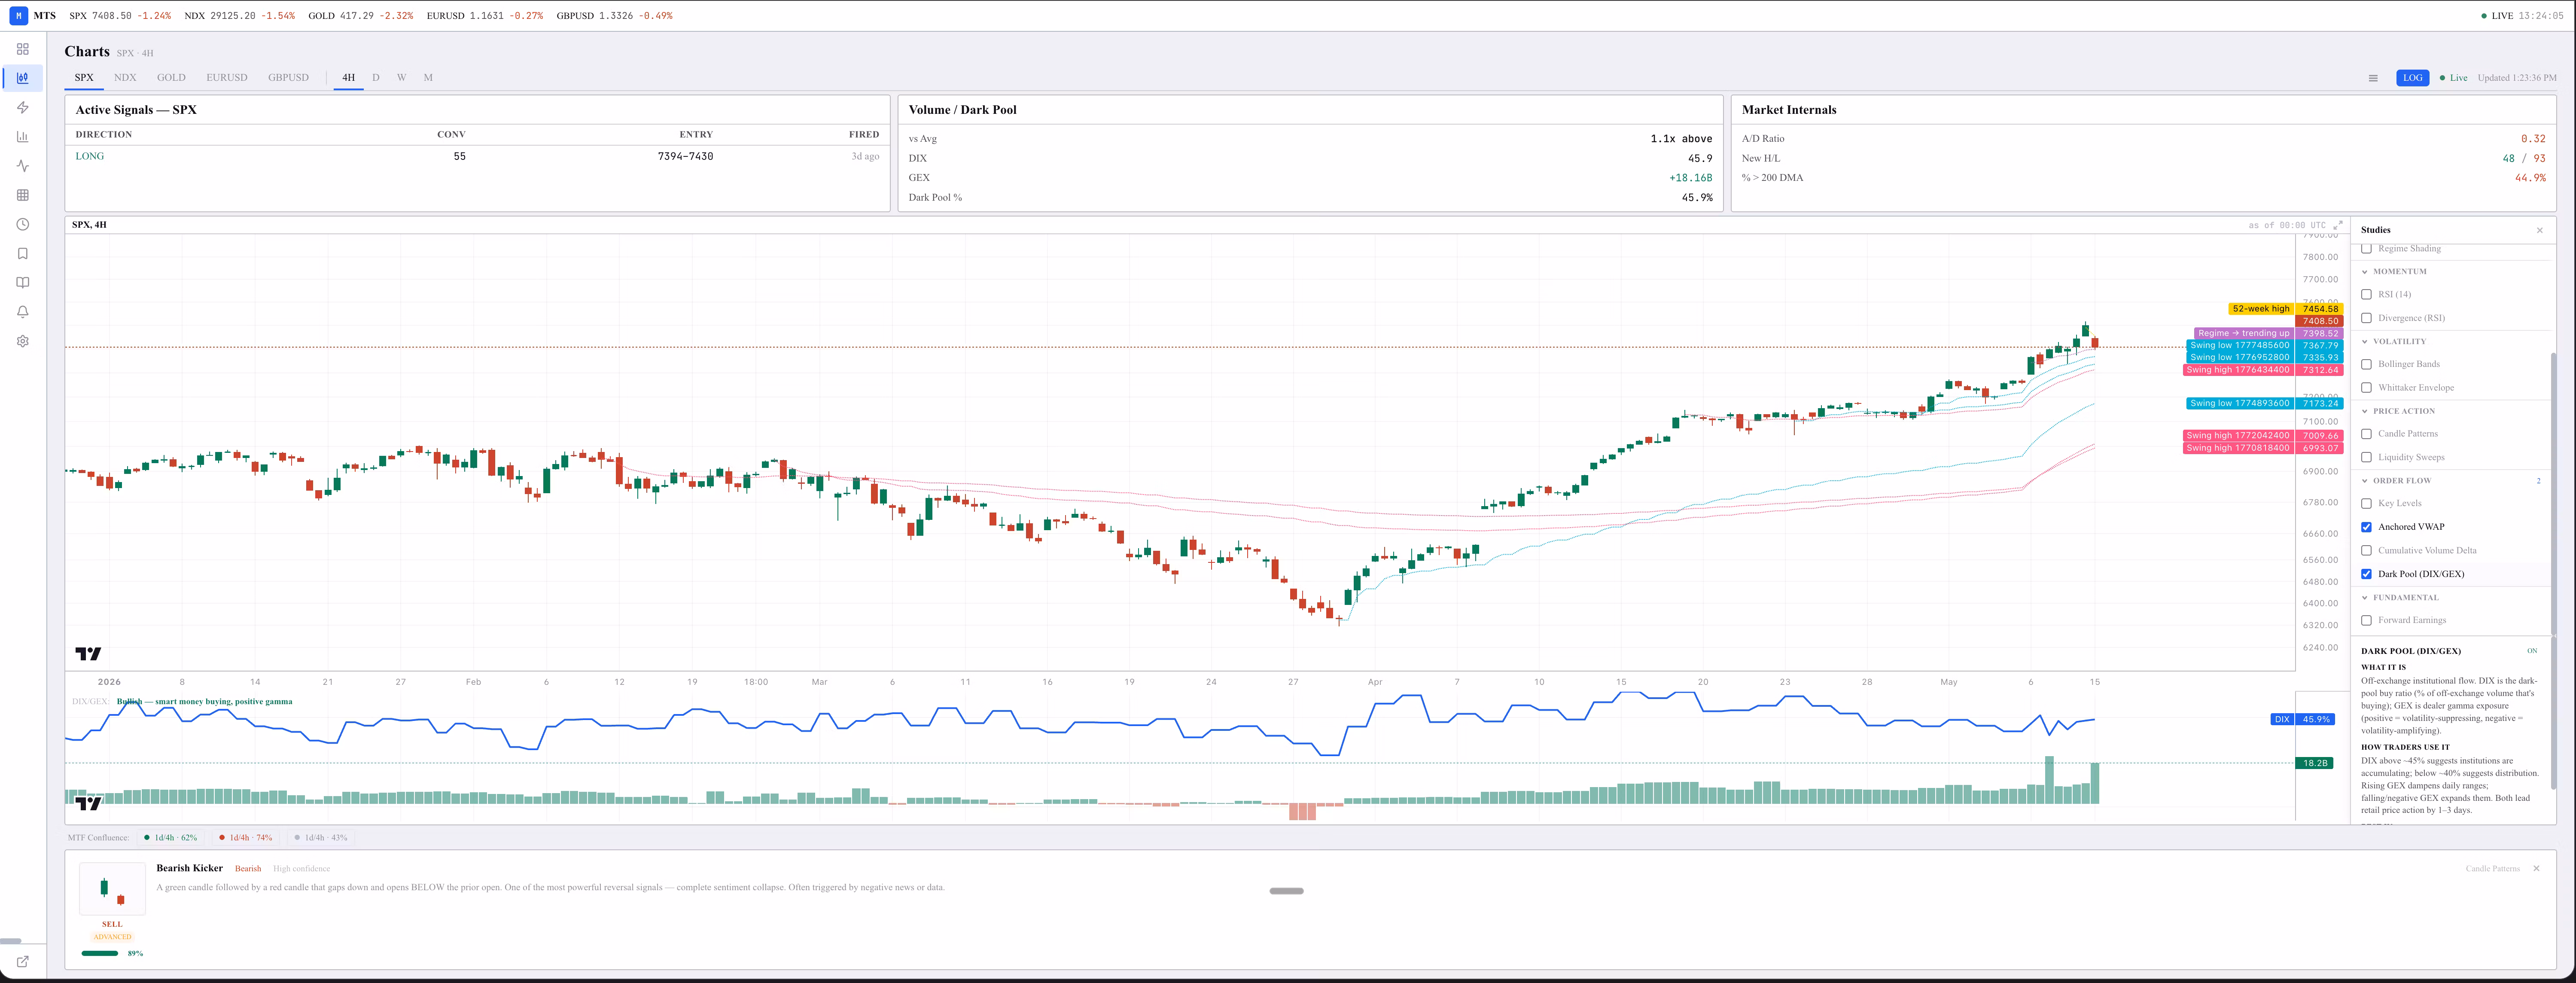2576x983 pixels.
Task: Switch to the GBPUSD symbol tab
Action: pyautogui.click(x=288, y=78)
